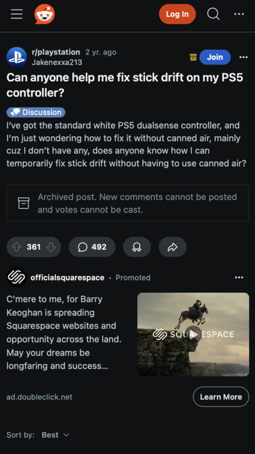Open top bar three-dot options menu
The width and height of the screenshot is (255, 454).
tap(239, 14)
